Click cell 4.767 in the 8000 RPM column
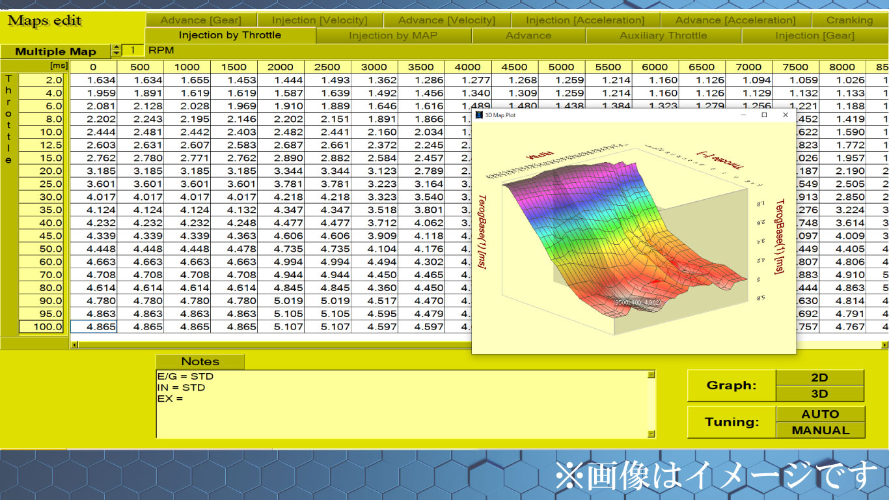The width and height of the screenshot is (889, 500). (843, 327)
